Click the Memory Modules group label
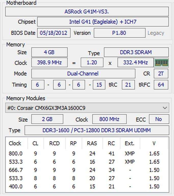Image resolution: width=174 pixels, height=196 pixels. point(25,98)
